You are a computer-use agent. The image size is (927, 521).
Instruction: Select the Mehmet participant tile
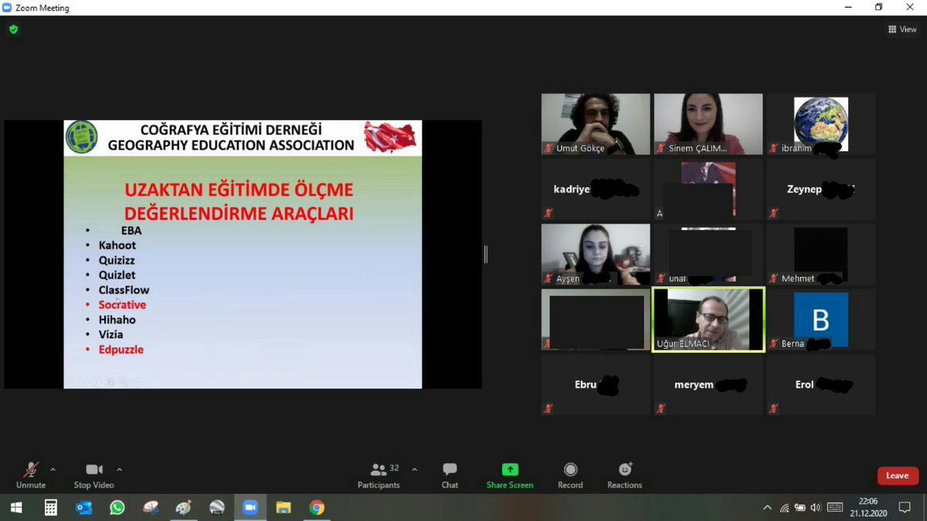(x=821, y=255)
